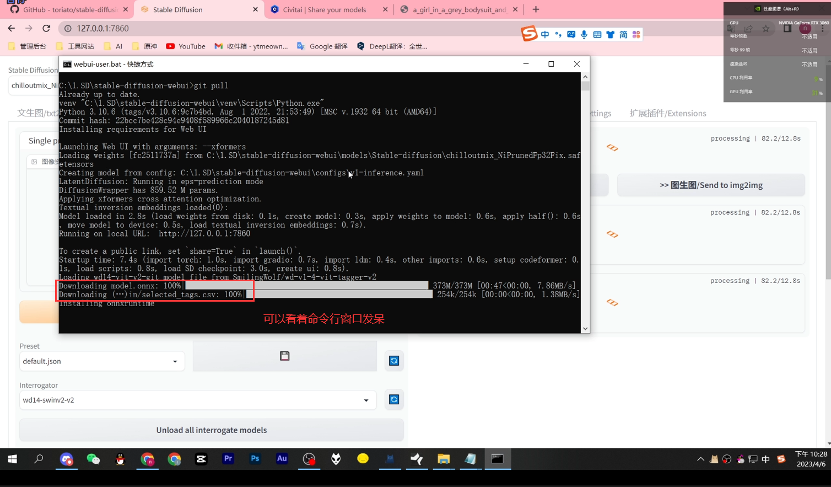Open CapCut from the taskbar
831x487 pixels.
tap(201, 459)
